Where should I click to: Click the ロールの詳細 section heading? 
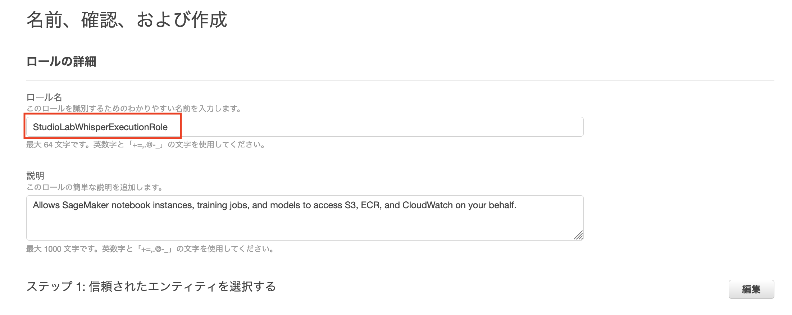pos(61,61)
